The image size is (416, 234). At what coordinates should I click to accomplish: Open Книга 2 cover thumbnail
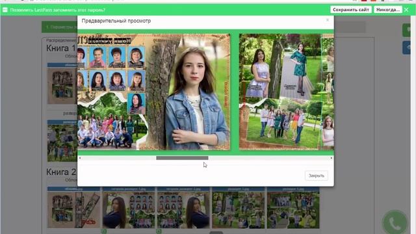(73, 207)
